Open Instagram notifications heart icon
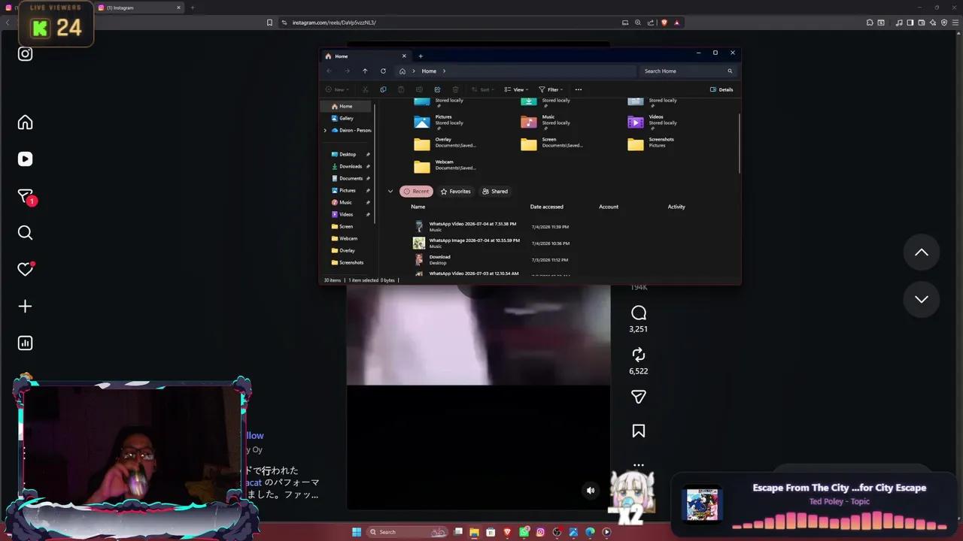Screen dimensions: 963x541 (25, 269)
